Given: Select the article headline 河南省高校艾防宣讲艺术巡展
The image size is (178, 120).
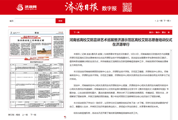Looking at the screenshot, I should pos(121,42).
